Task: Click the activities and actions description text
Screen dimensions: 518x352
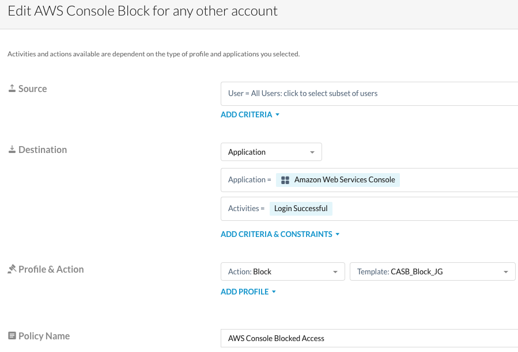Action: (154, 54)
